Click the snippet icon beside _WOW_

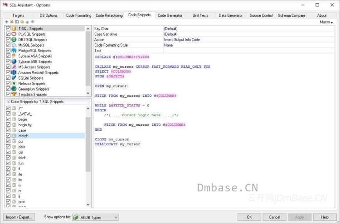click(14, 114)
